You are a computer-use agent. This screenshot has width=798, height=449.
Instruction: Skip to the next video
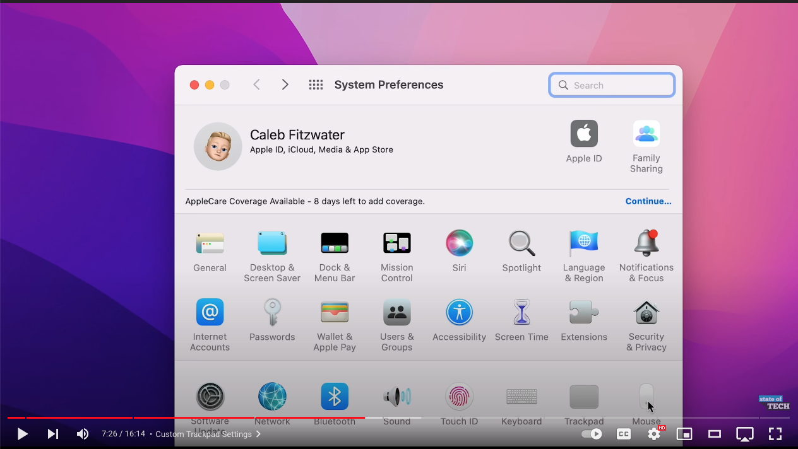(53, 434)
